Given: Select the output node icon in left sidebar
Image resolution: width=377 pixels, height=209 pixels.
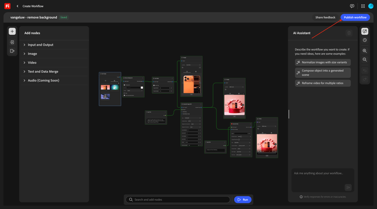Looking at the screenshot, I should [12, 51].
